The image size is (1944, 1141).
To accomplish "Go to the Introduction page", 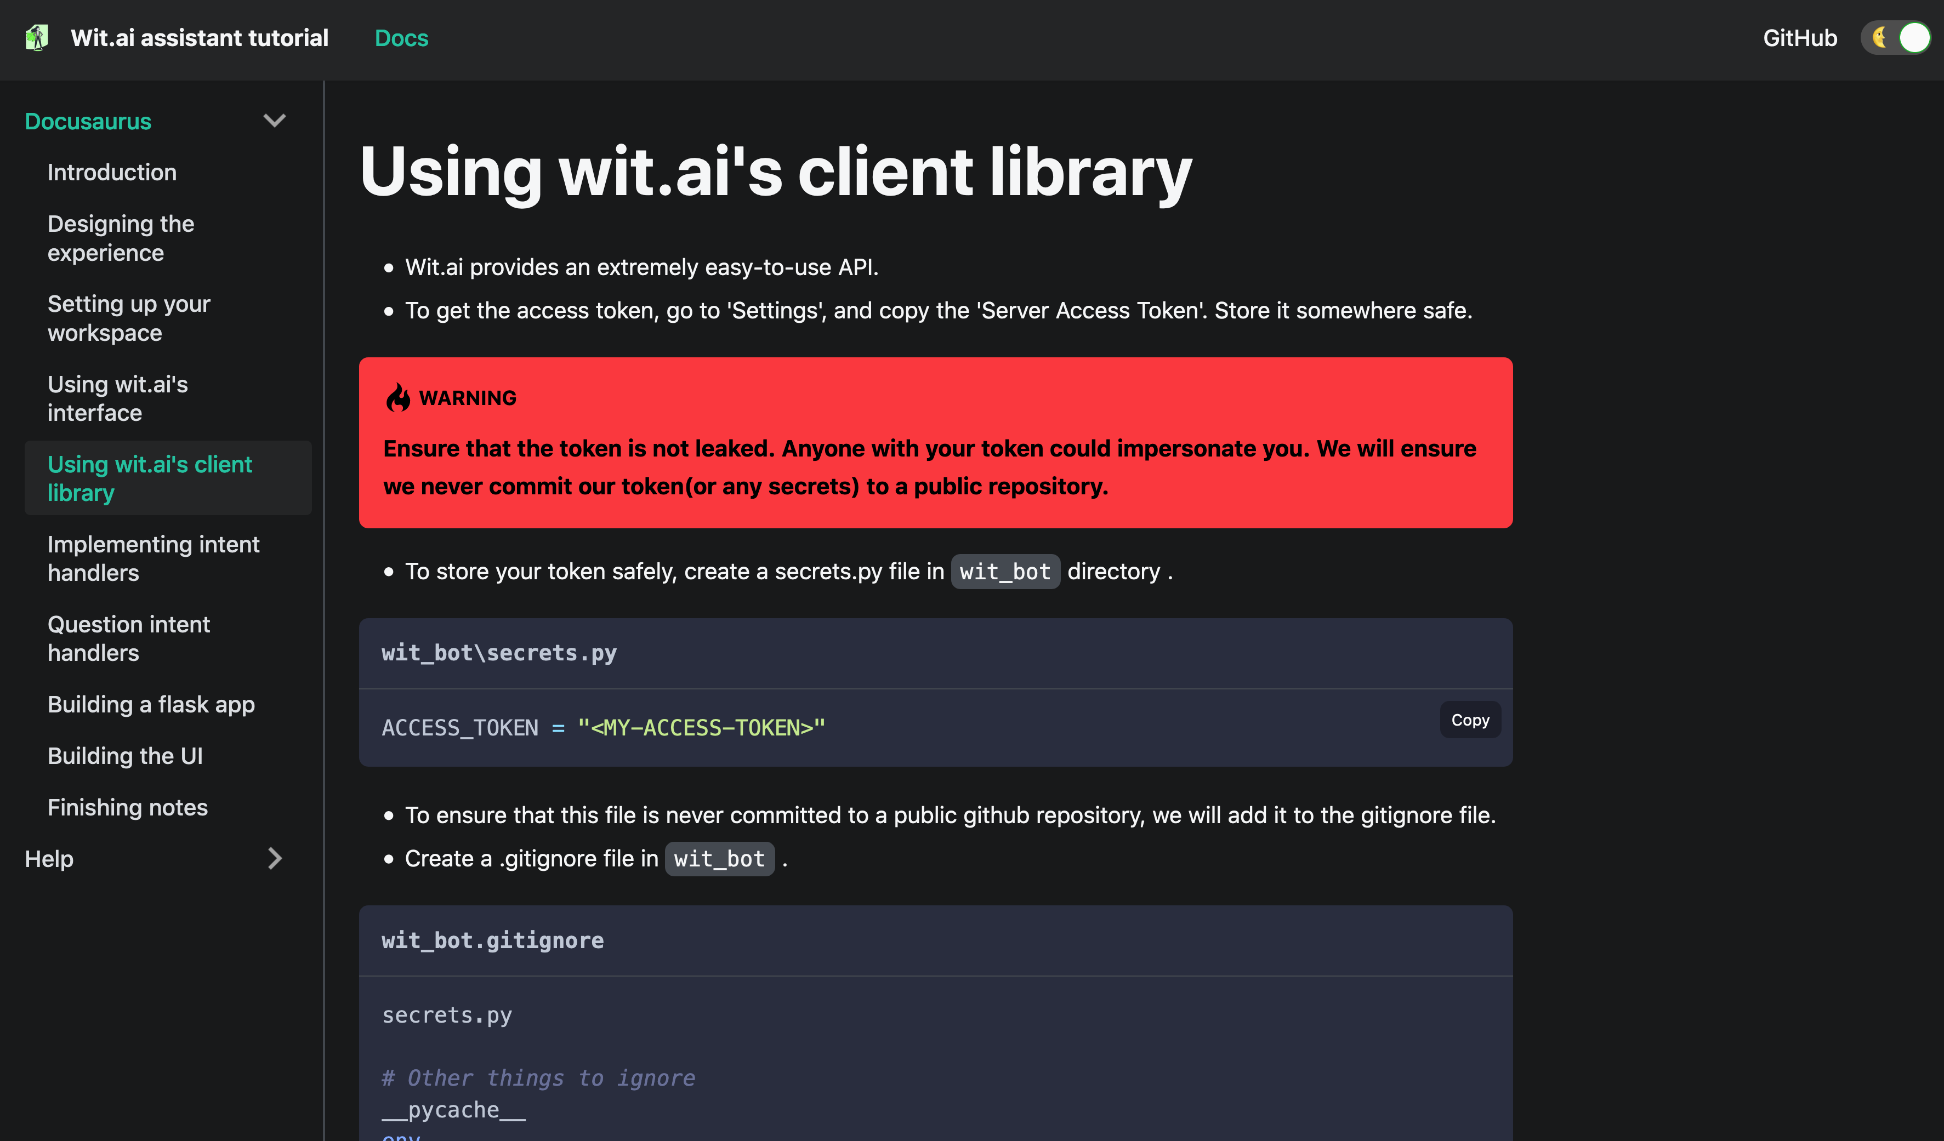I will (112, 172).
